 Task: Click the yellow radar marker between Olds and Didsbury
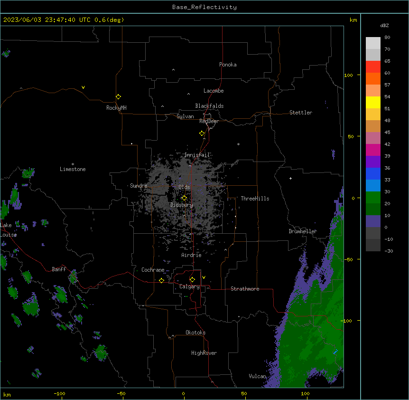[x=184, y=198]
